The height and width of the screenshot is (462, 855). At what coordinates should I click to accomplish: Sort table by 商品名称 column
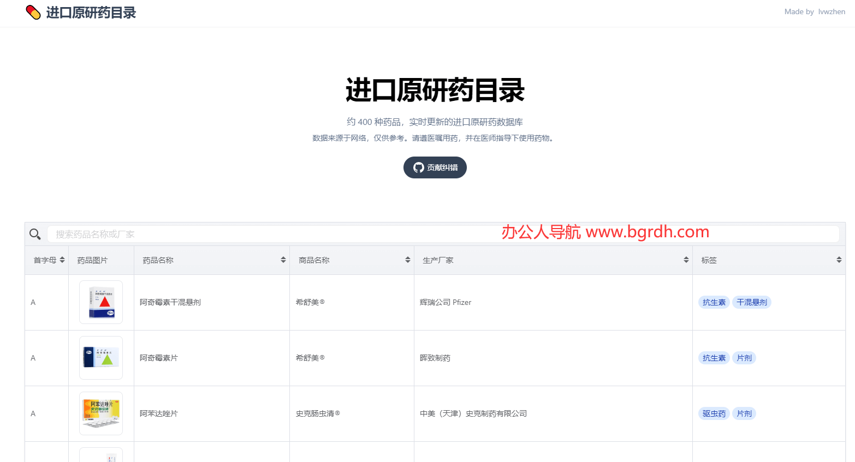tap(408, 260)
